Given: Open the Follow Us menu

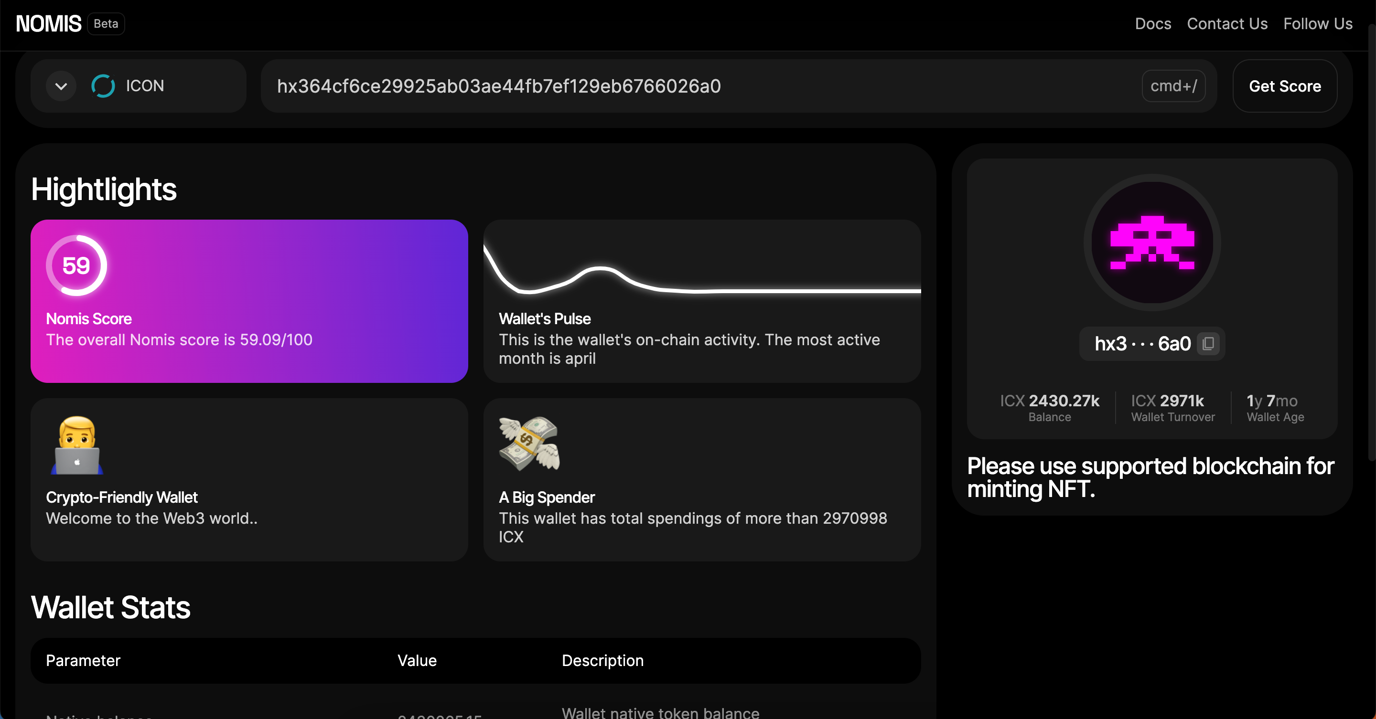Looking at the screenshot, I should pyautogui.click(x=1318, y=23).
